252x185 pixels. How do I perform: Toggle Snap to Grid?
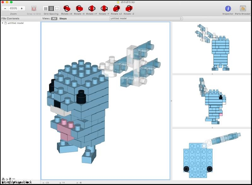[34, 8]
